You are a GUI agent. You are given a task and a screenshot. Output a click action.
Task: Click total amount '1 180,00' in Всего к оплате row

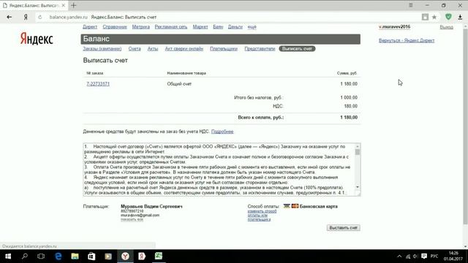[349, 118]
